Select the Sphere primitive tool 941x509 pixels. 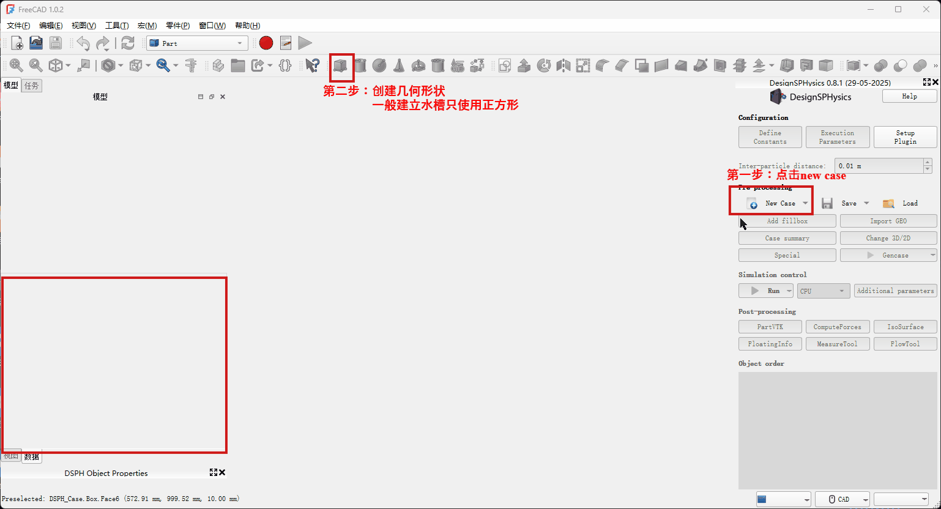point(380,65)
